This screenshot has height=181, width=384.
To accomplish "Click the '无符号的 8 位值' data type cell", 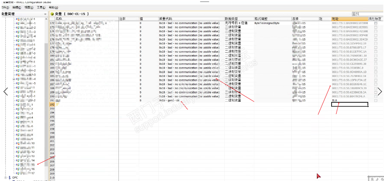I will pyautogui.click(x=239, y=23).
